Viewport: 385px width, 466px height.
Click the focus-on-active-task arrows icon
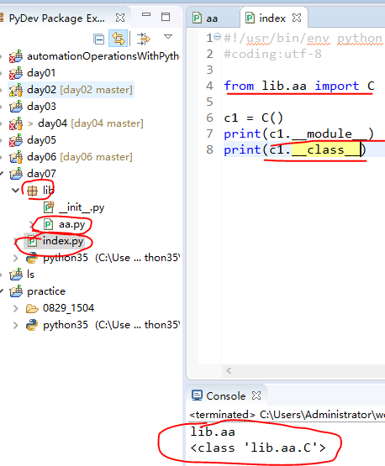(x=143, y=39)
